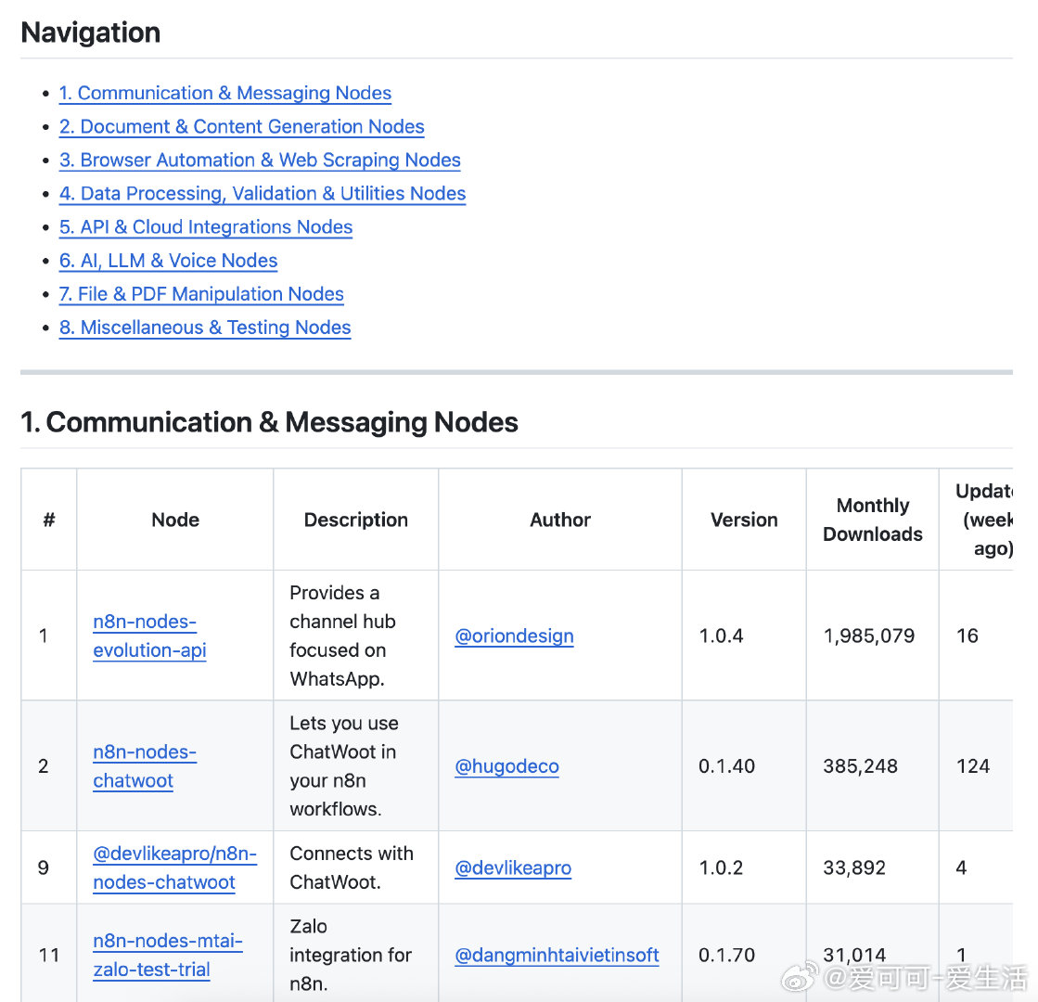Visit author @dangminhtaivietinsoft profile
This screenshot has width=1038, height=1002.
(557, 955)
